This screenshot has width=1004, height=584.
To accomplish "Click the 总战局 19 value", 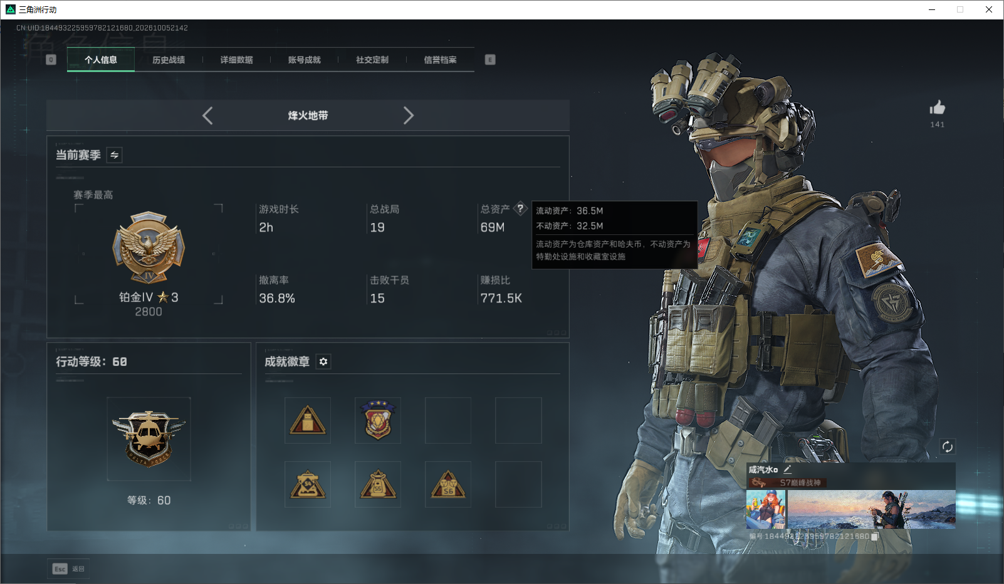I will tap(377, 227).
